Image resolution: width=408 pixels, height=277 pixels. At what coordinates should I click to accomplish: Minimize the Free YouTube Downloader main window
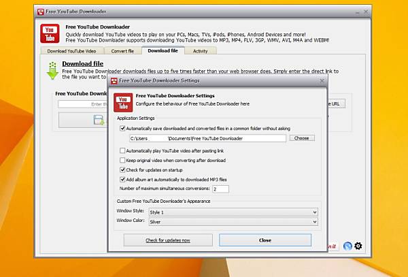point(358,12)
